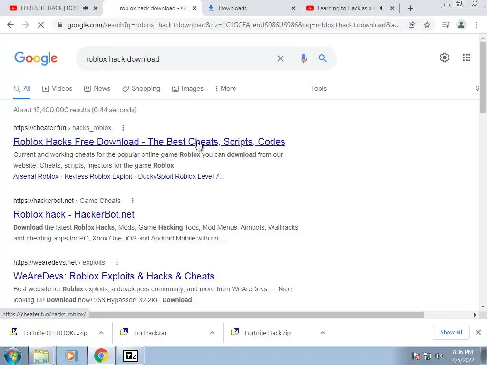Click the address bar URL
487x365 pixels.
pos(233,25)
